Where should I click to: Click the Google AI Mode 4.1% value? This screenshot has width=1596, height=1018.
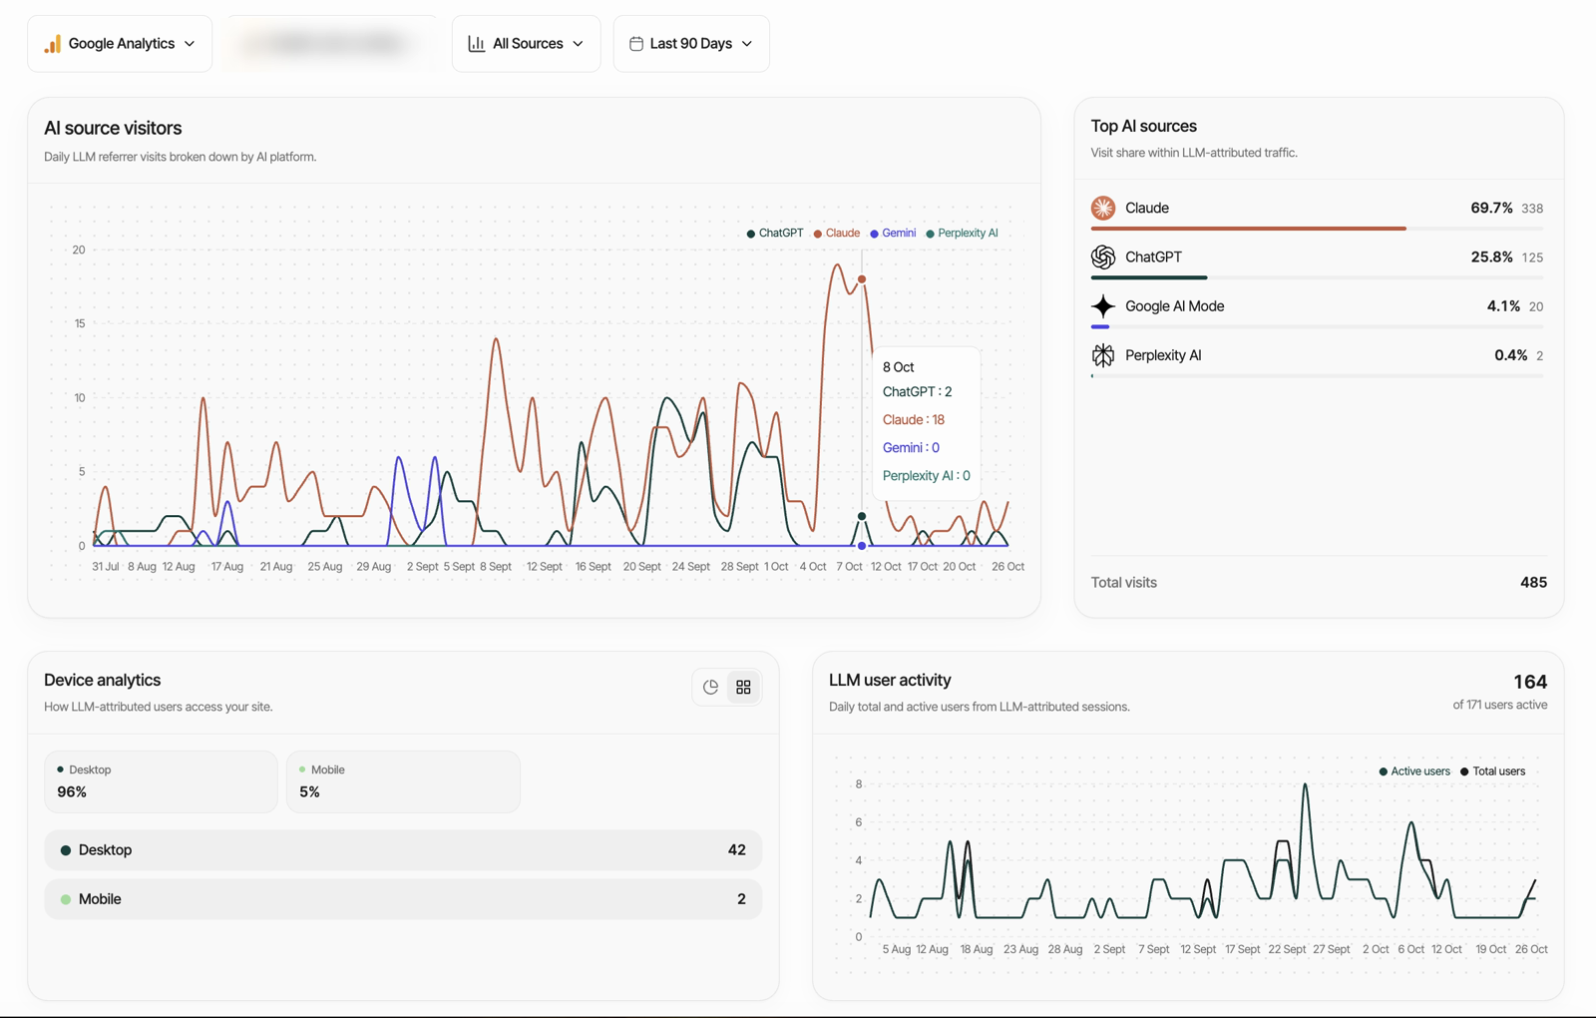point(1503,305)
